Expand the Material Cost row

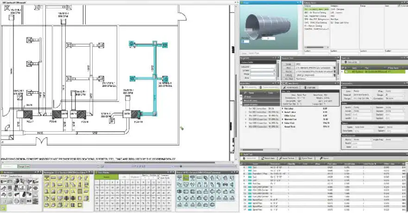283,119
